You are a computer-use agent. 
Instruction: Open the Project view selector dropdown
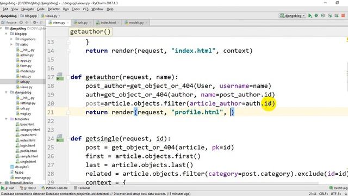tap(9, 22)
